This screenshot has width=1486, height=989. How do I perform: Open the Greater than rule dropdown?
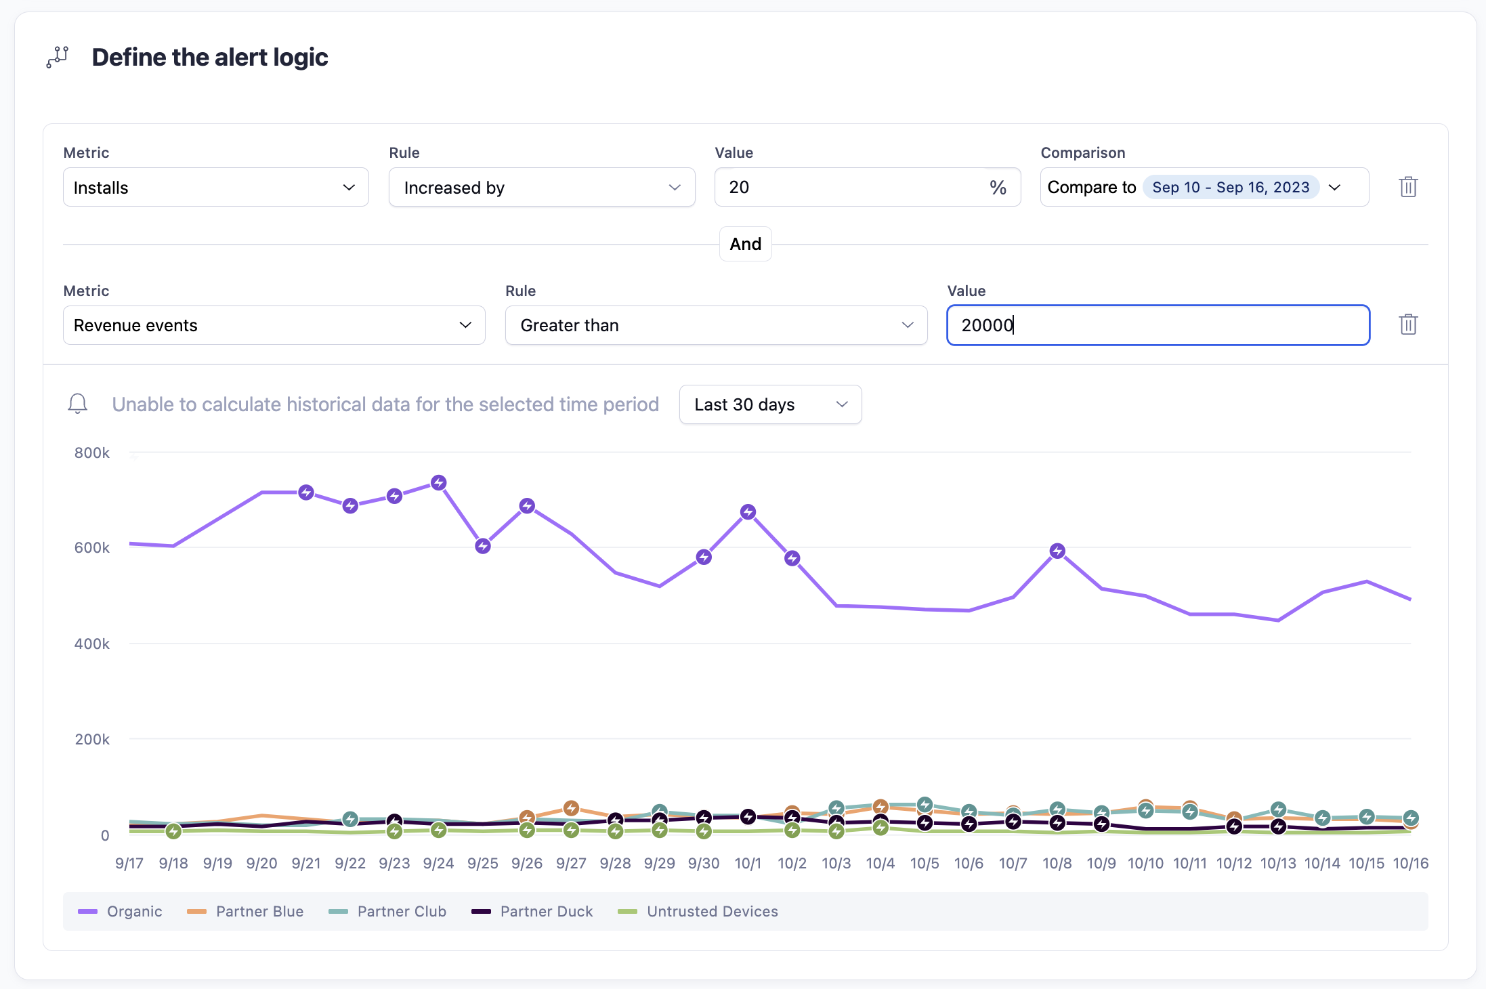click(716, 325)
